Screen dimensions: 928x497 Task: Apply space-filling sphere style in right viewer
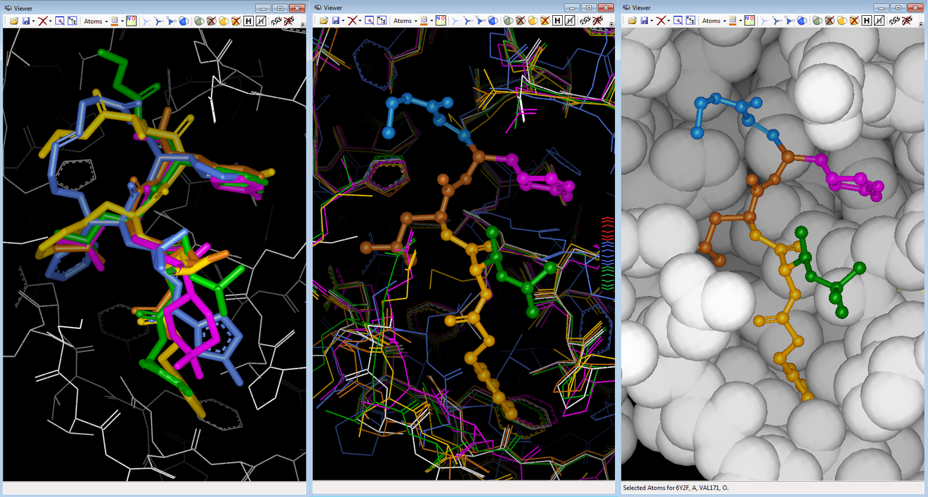coord(802,21)
